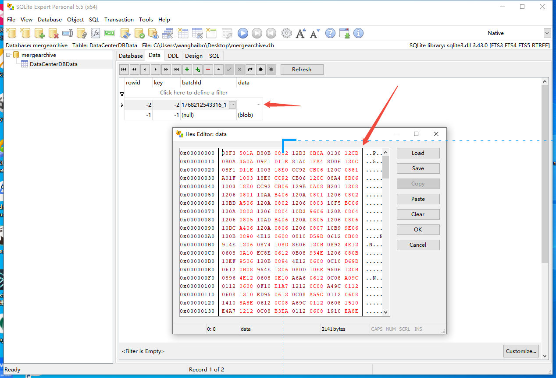Click the Refresh button
Image resolution: width=556 pixels, height=378 pixels.
point(302,70)
